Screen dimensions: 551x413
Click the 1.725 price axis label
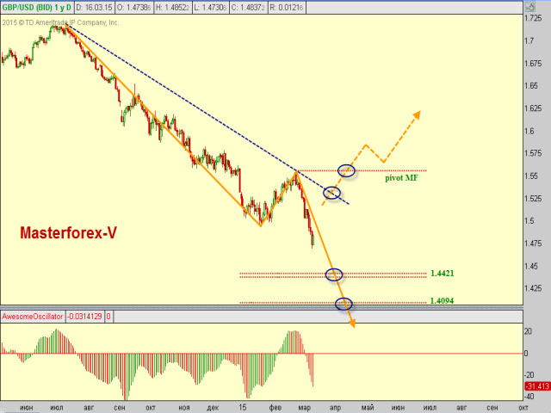[x=533, y=18]
